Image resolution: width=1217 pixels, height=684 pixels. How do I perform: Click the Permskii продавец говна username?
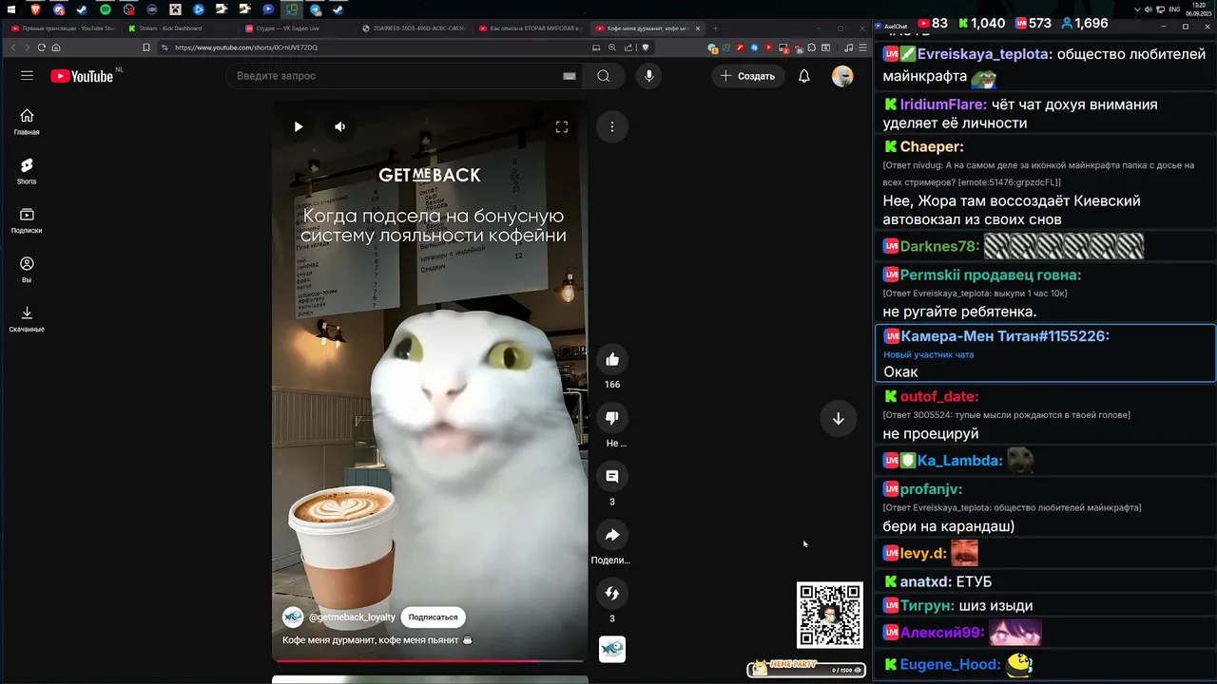click(x=991, y=275)
